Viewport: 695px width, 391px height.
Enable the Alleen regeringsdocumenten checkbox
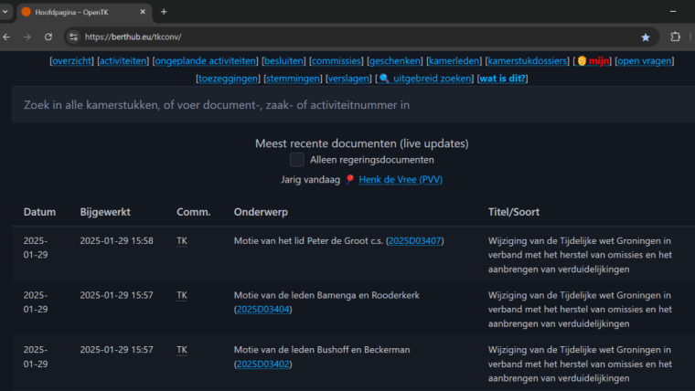point(297,160)
